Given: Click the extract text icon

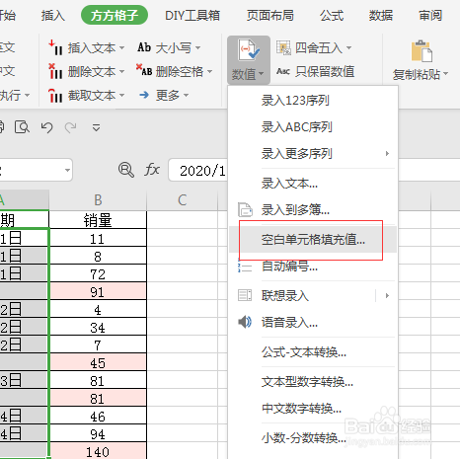Looking at the screenshot, I should pos(55,96).
